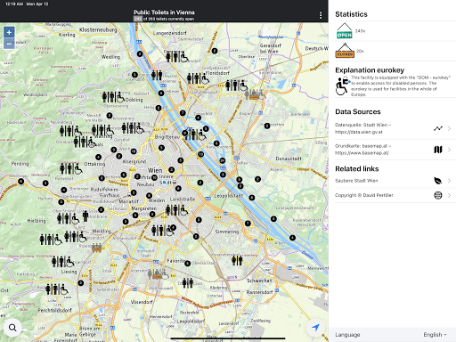Select the toilet marker near Floridsdorf
Screen dimensions: 456x342
[198, 78]
